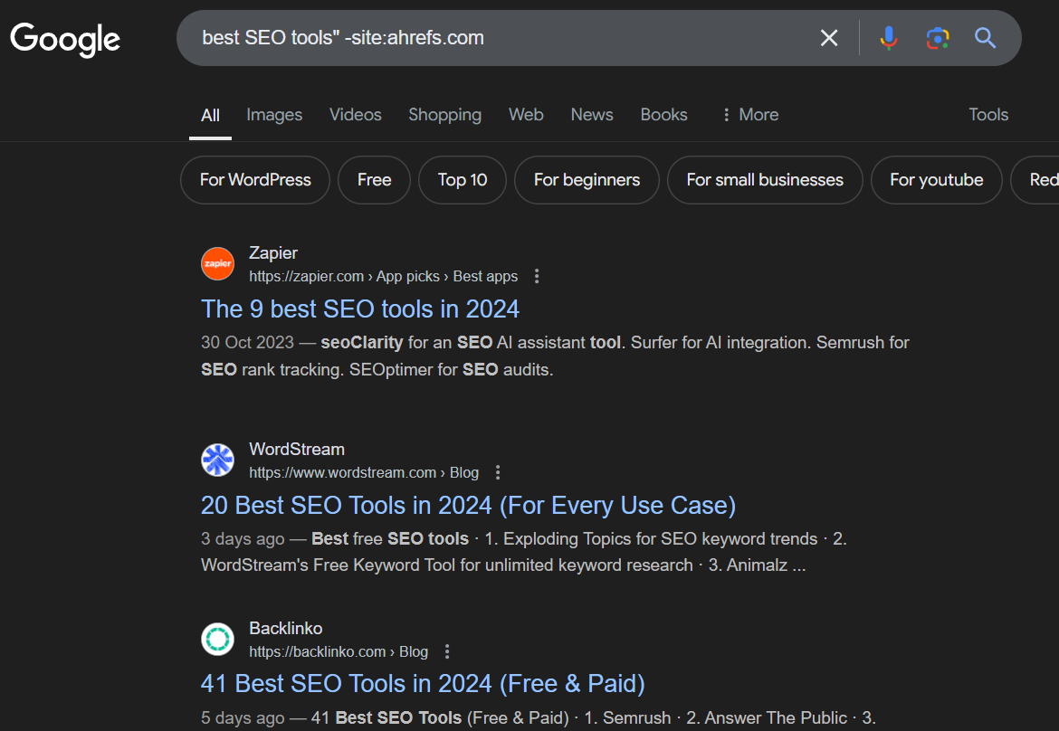Open the search Tools panel
The width and height of the screenshot is (1059, 731).
[988, 115]
